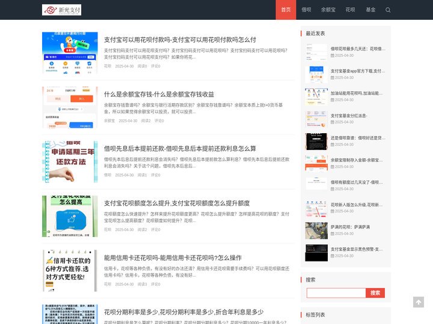433x324 pixels.
Task: Open recent post 加油站能用花呗吗
Action: coord(357,94)
